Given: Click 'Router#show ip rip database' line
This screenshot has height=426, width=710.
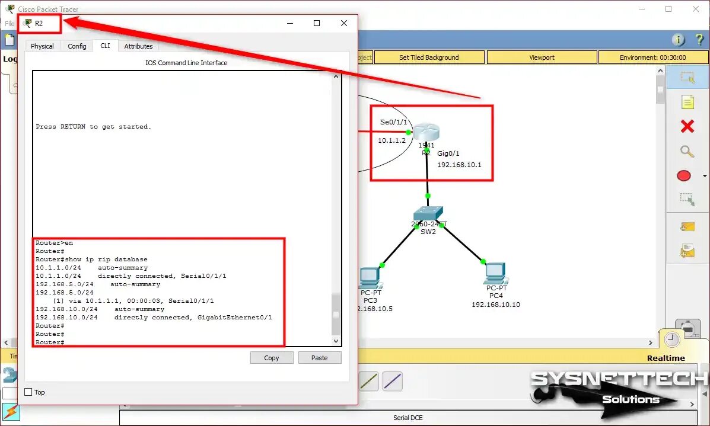Looking at the screenshot, I should pos(91,260).
